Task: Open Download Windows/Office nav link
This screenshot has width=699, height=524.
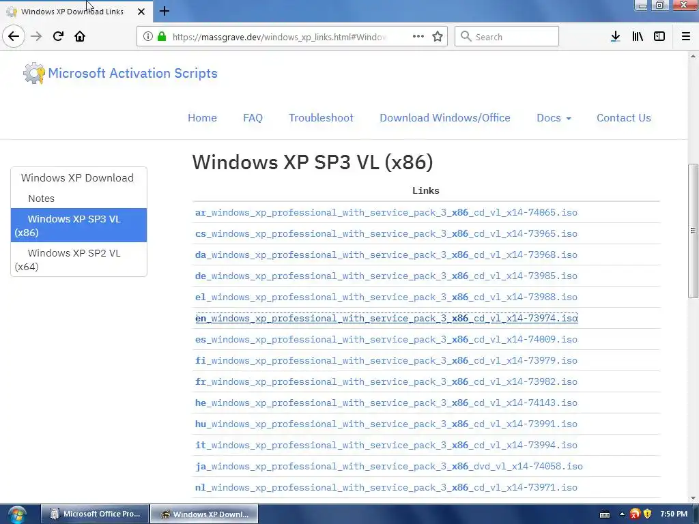Action: point(445,118)
